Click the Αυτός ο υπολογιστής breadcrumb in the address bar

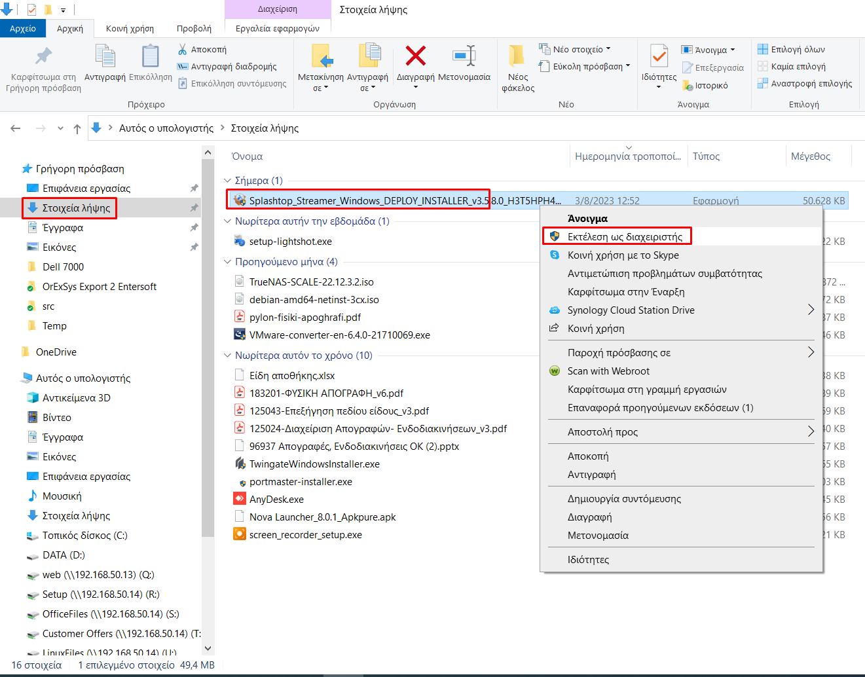(166, 128)
